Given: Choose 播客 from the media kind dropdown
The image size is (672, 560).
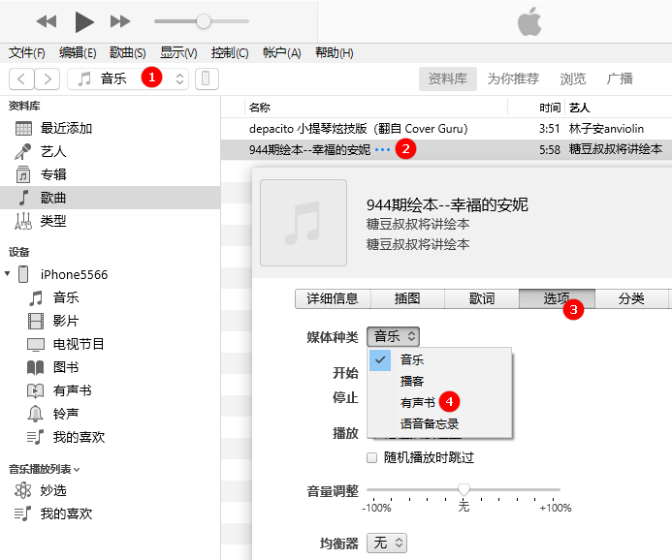Looking at the screenshot, I should point(412,381).
